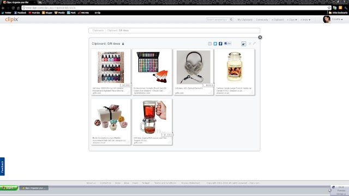Screen dimensions: 349x196
Task: Click the email clipboard icon
Action: click(x=209, y=44)
